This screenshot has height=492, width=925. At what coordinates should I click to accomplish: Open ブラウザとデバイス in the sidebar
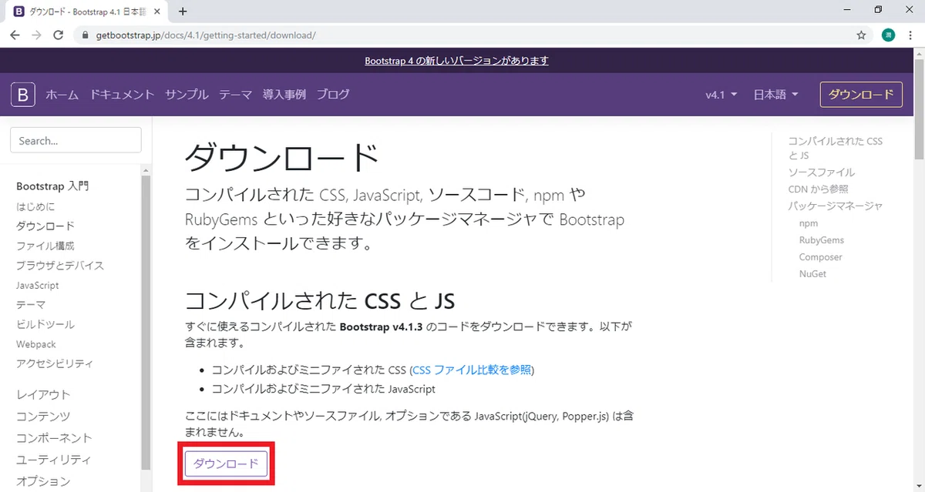coord(60,266)
